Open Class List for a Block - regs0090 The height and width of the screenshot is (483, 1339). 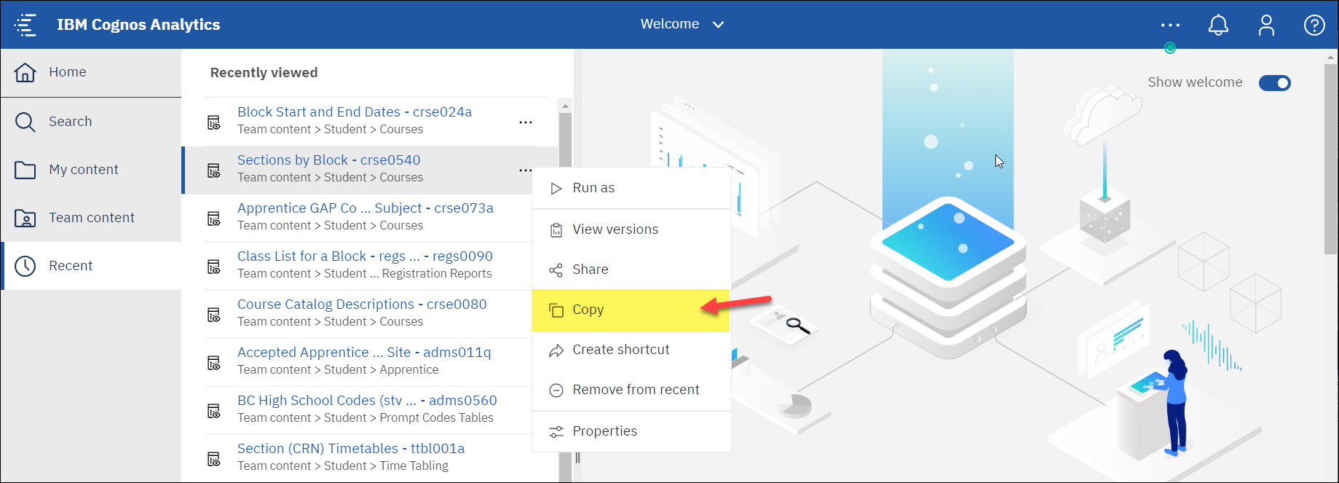click(365, 256)
